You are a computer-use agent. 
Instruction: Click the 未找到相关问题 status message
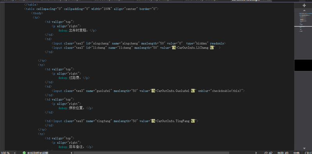coord(37,153)
